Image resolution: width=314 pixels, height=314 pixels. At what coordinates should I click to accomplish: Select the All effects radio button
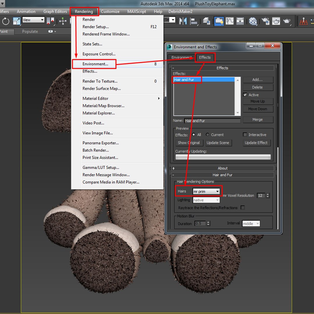pos(193,135)
